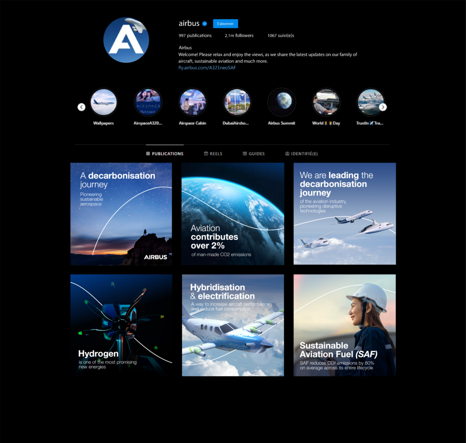Open the Wallpapers highlight
Viewport: 466px width, 443px height.
coord(103,102)
